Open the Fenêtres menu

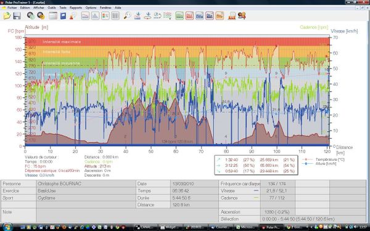[105, 7]
